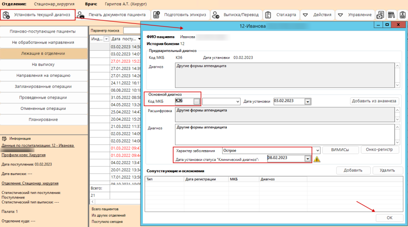
Task: Expand the Характер заболевания dropdown
Action: 317,151
